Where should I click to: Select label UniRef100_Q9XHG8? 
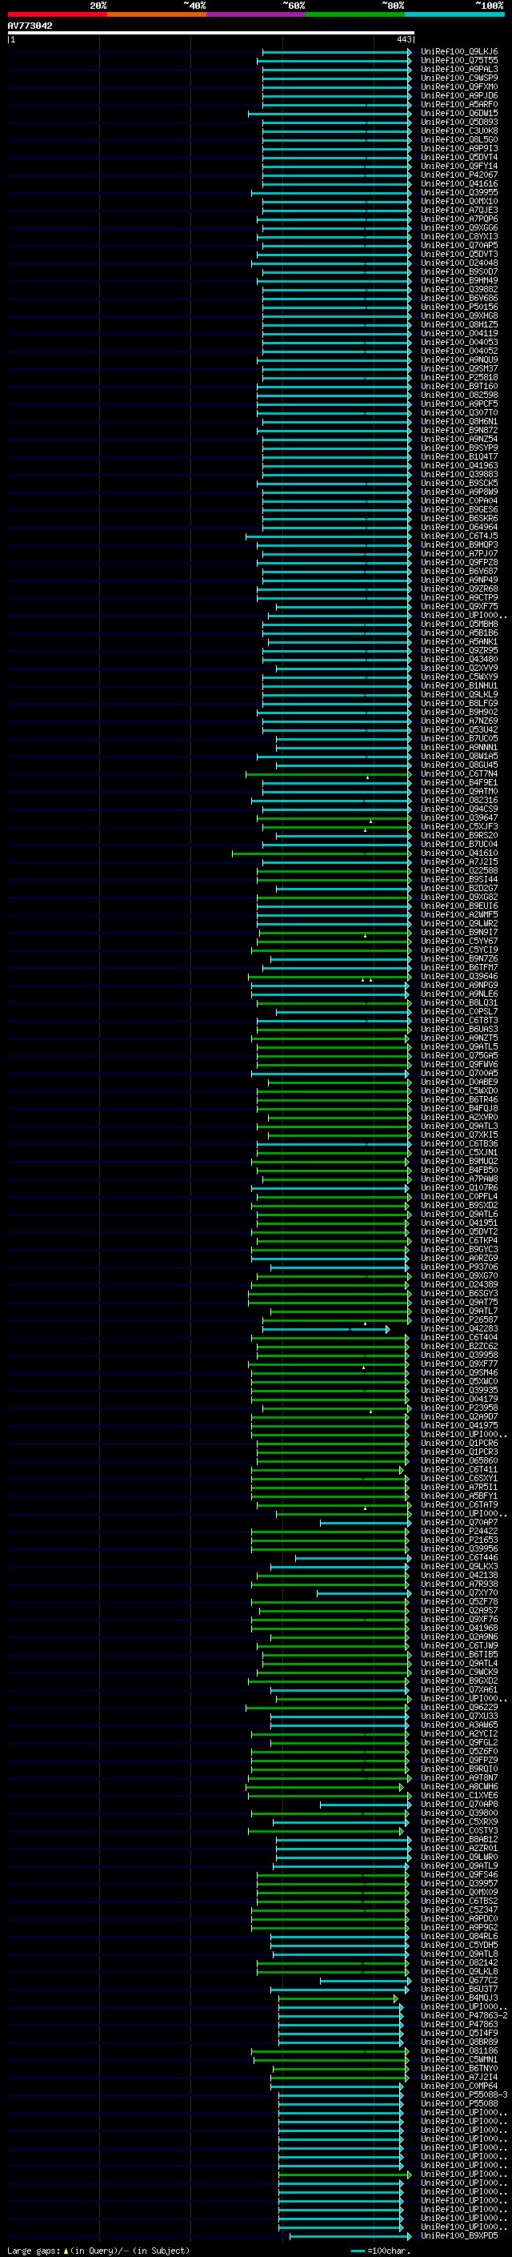pyautogui.click(x=459, y=316)
